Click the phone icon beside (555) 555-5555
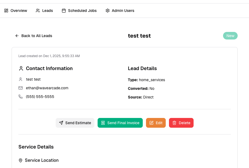 [21, 97]
